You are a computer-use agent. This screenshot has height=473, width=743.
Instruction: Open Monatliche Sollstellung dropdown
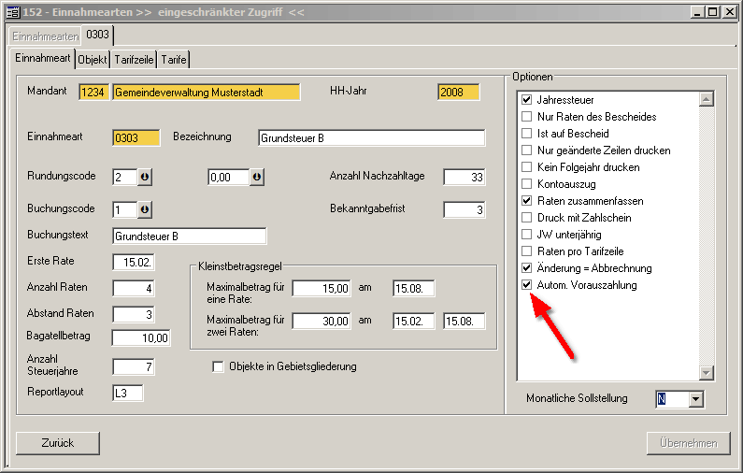pyautogui.click(x=694, y=399)
